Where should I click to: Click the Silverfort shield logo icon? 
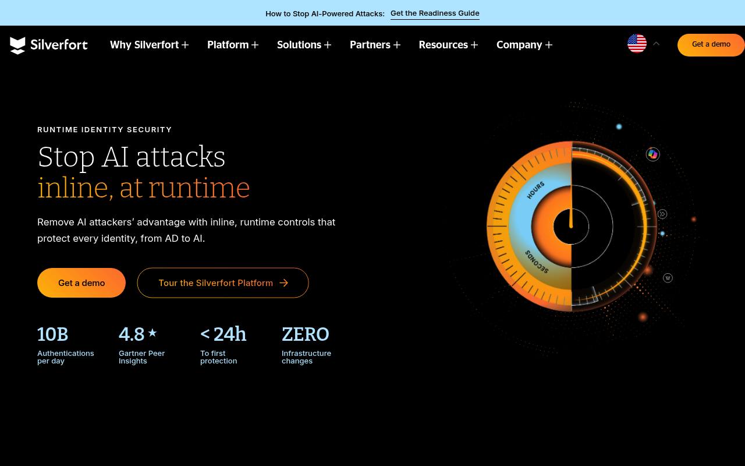[18, 45]
